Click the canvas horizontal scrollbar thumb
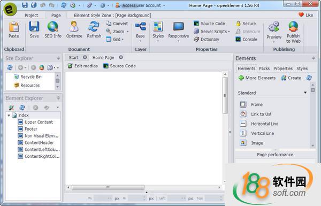The width and height of the screenshot is (321, 206). [x=108, y=187]
